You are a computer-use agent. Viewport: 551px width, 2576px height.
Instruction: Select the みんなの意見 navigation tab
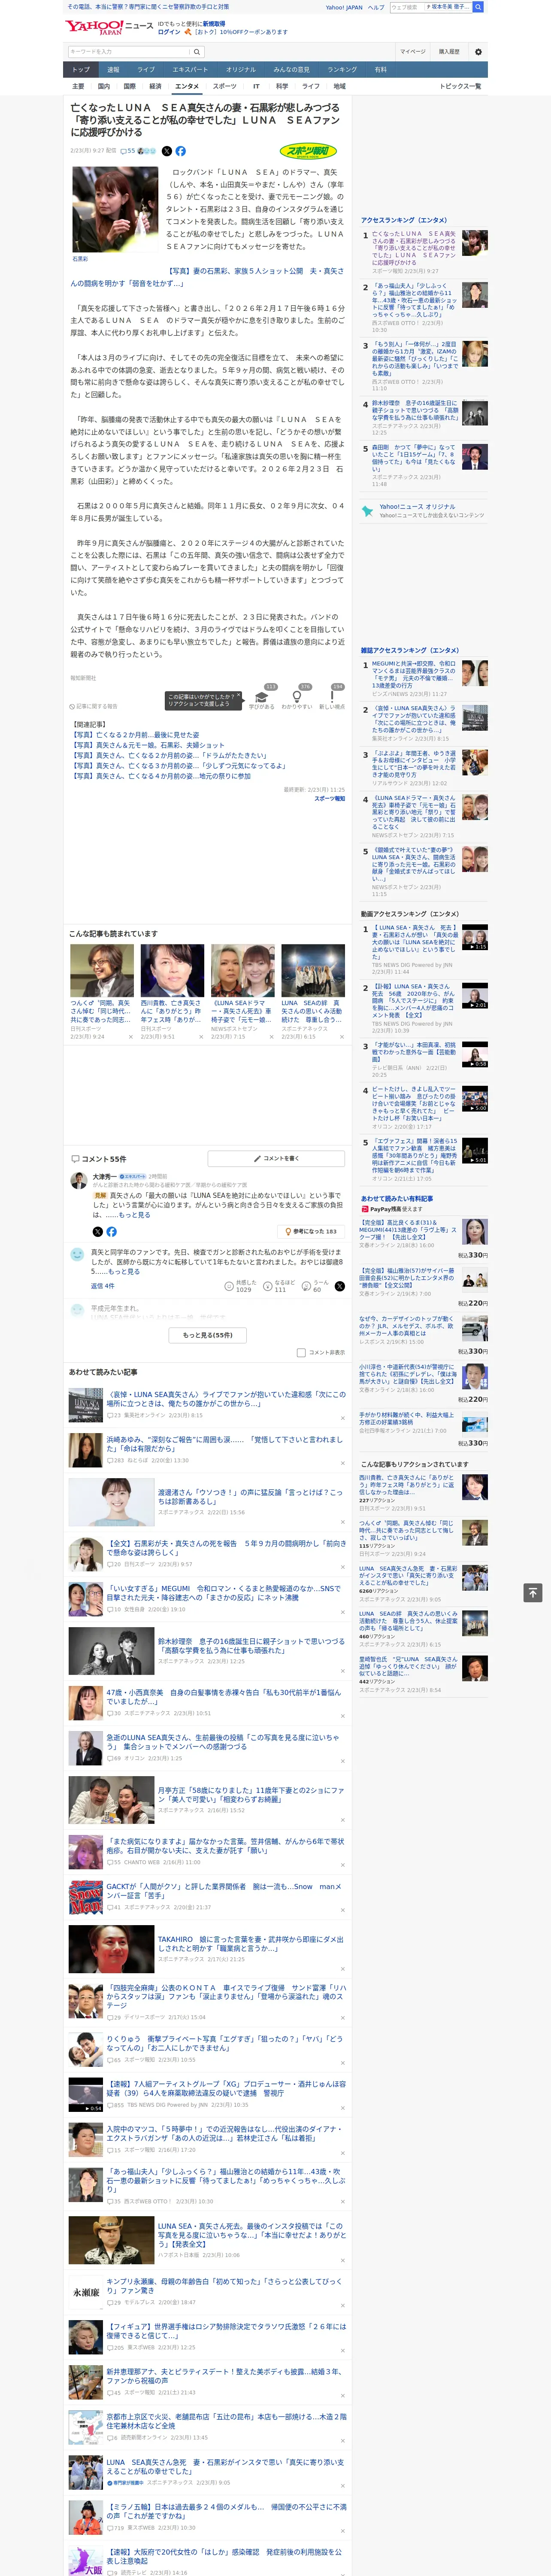(x=292, y=70)
